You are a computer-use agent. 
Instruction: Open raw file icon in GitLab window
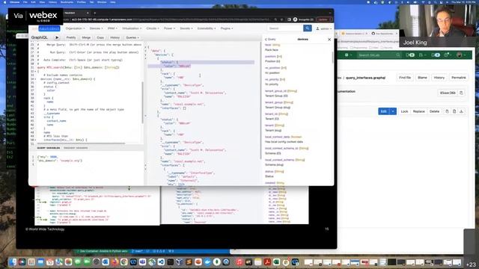(454, 111)
